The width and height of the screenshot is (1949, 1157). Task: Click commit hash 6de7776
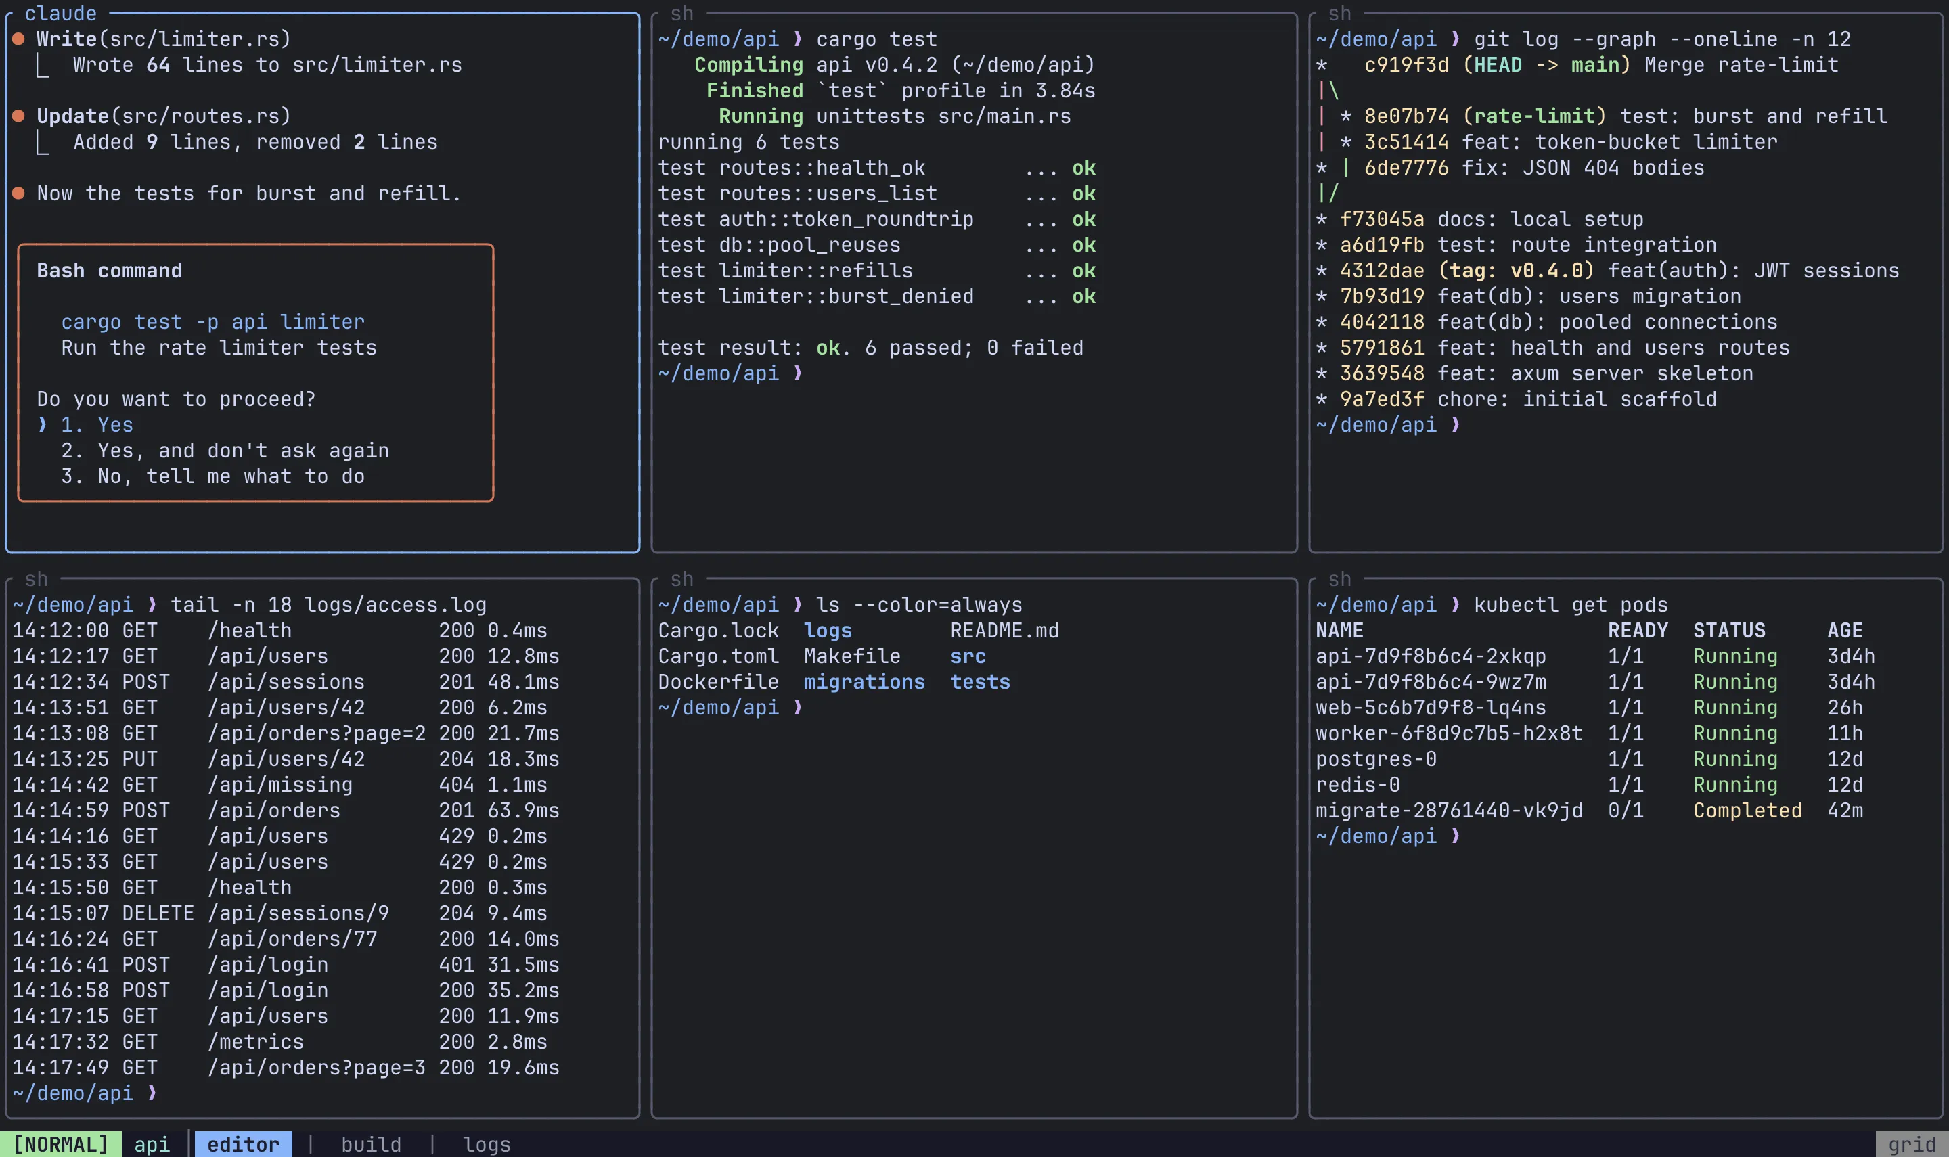coord(1406,168)
